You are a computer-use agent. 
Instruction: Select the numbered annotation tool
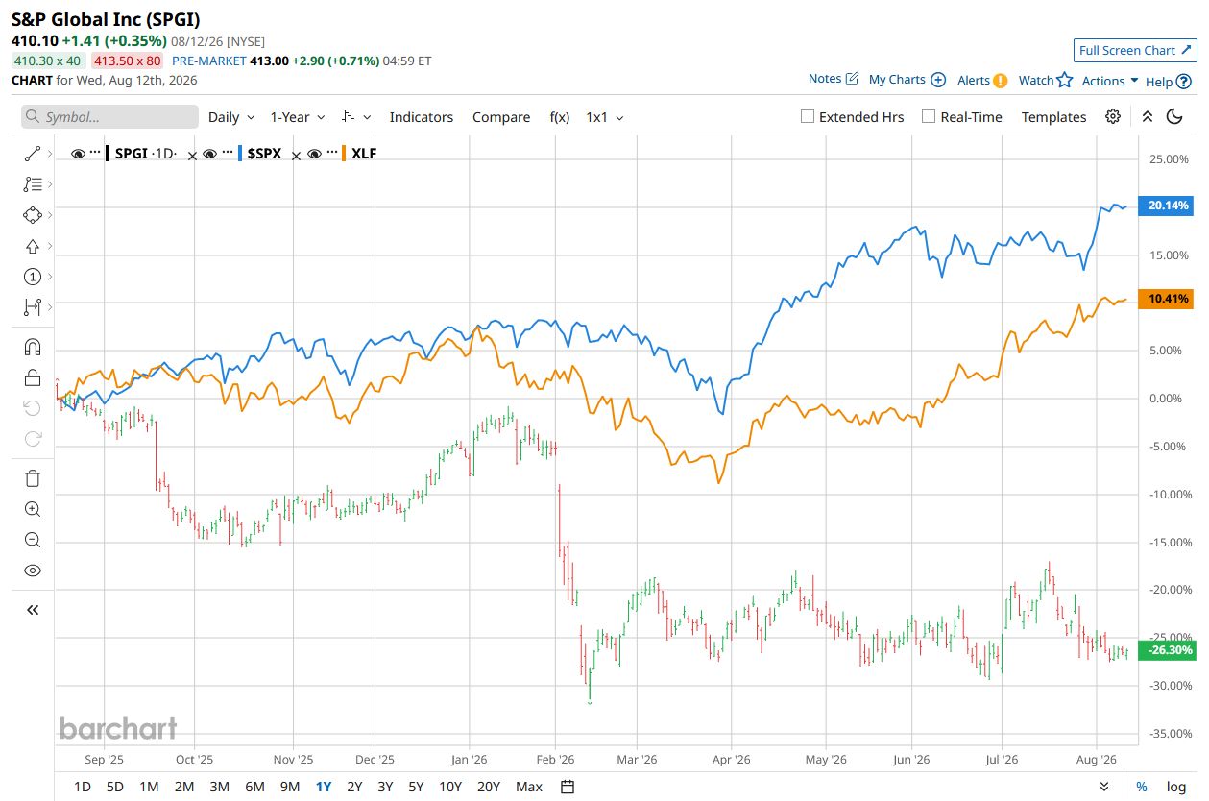pos(32,277)
